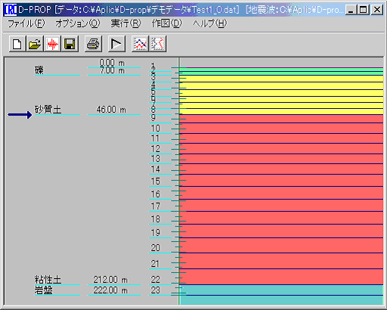The width and height of the screenshot is (387, 310).
Task: Save data with the floppy disk icon
Action: coord(70,44)
